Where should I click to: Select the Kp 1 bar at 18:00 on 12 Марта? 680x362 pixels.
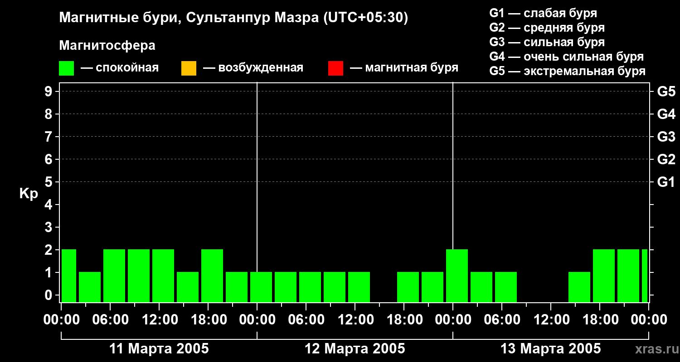(408, 287)
